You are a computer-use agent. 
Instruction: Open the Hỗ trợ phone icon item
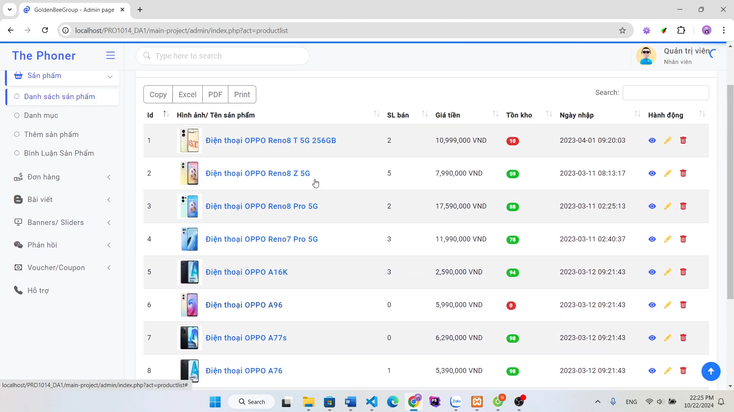(18, 290)
